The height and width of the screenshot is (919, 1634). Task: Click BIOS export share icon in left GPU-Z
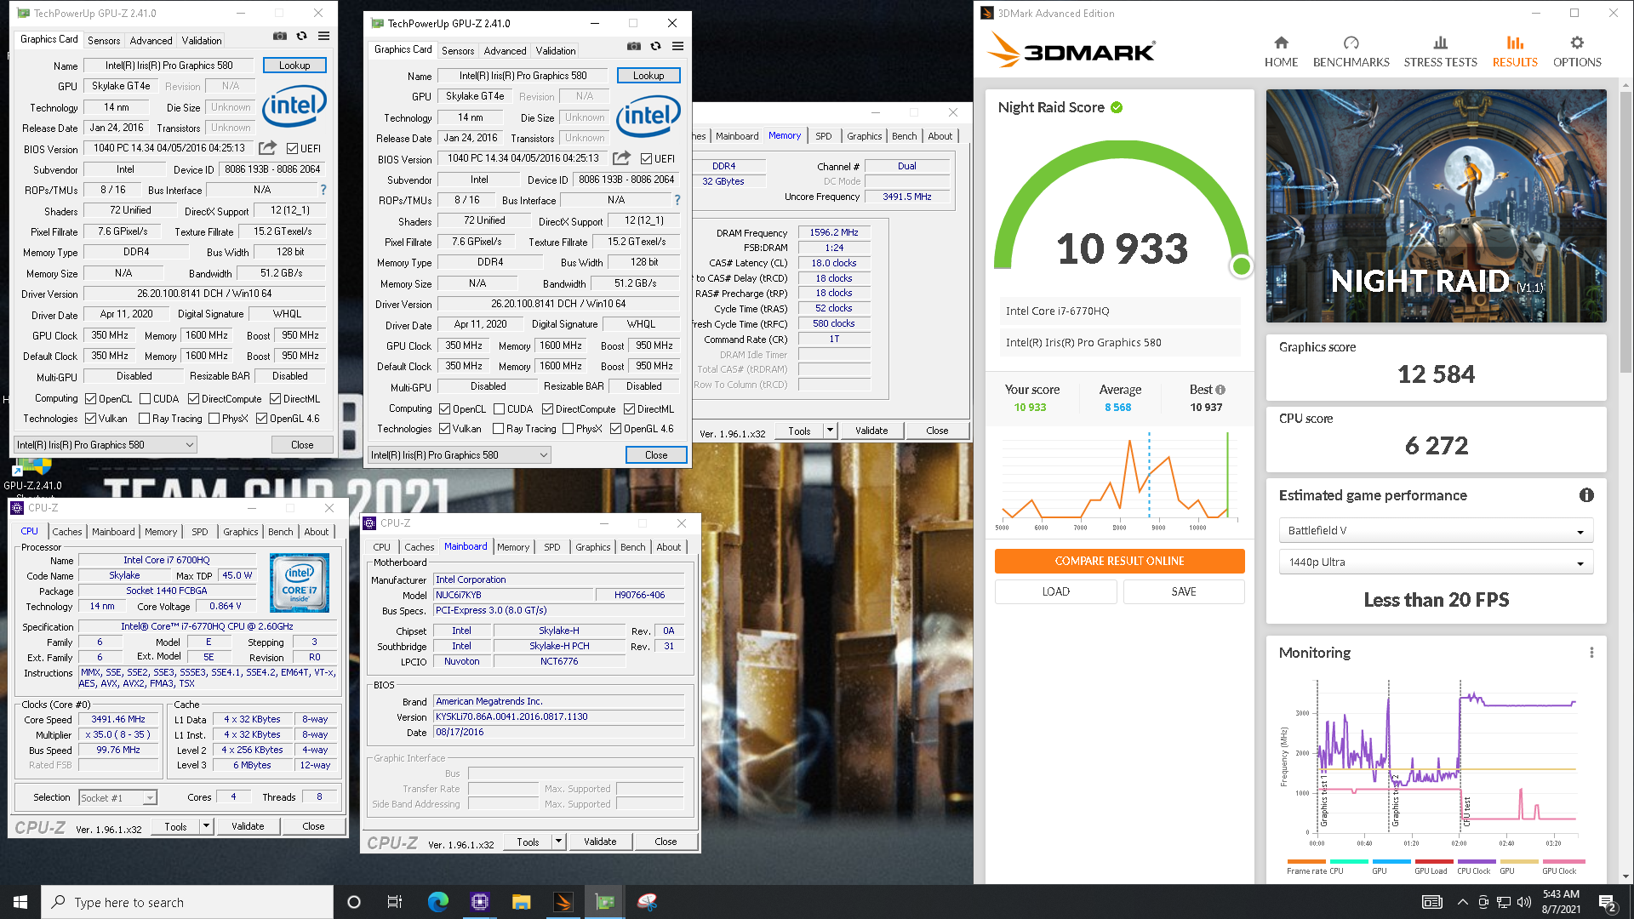[267, 148]
